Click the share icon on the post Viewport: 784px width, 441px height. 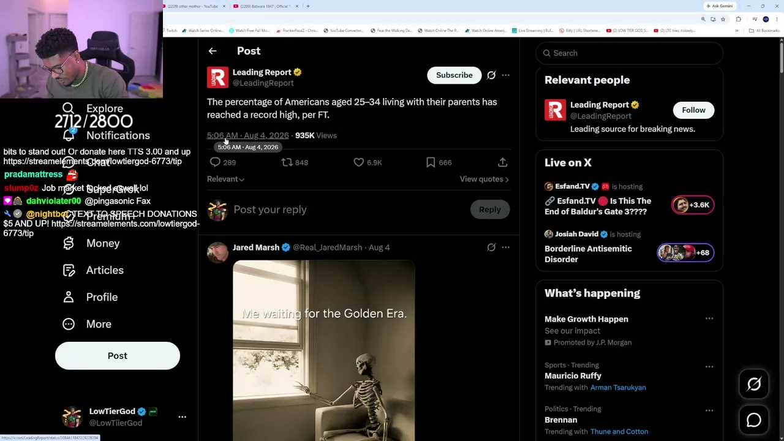click(502, 162)
